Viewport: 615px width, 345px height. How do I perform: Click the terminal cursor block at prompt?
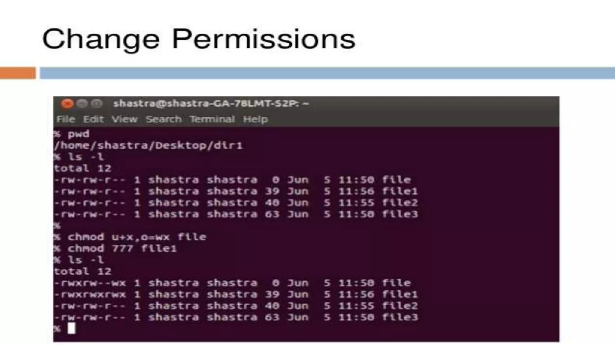(71, 328)
